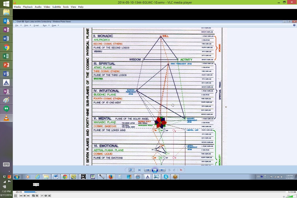Image resolution: width=297 pixels, height=198 pixels.
Task: Launch PowerPoint from the taskbar
Action: [6, 65]
